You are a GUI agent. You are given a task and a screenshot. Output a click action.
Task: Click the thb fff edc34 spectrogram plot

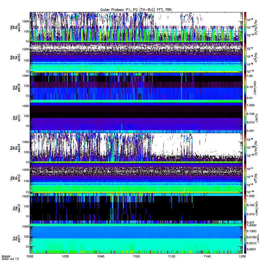136,27
